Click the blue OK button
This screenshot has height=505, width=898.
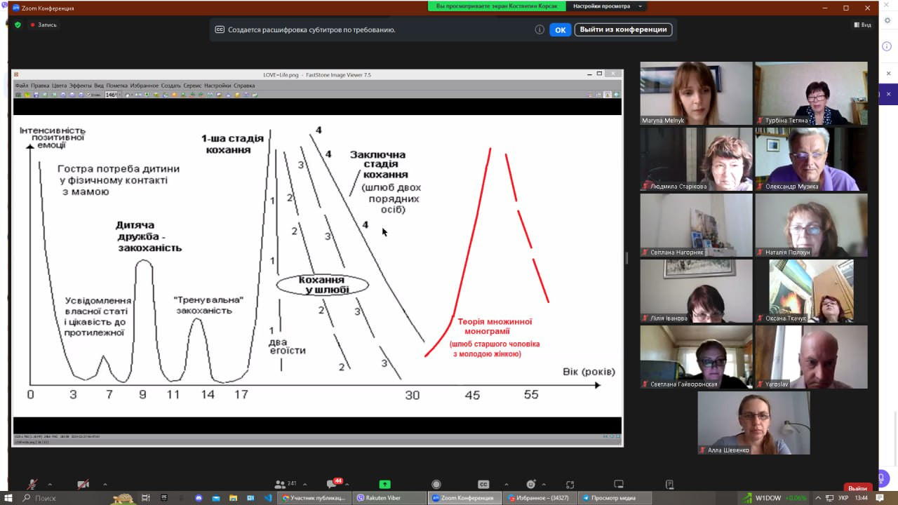click(x=560, y=29)
